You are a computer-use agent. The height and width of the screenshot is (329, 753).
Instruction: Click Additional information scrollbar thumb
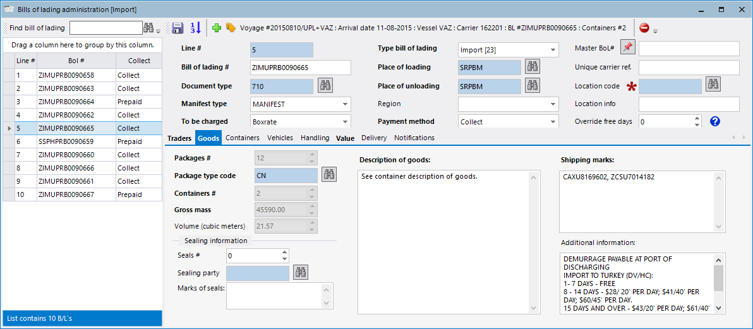click(718, 278)
